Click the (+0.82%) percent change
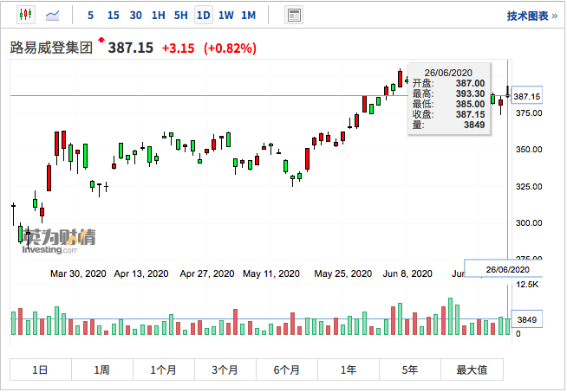The height and width of the screenshot is (392, 567). 230,48
